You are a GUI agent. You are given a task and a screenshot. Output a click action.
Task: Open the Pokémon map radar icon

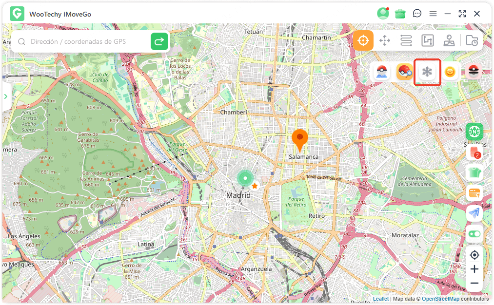tap(381, 72)
